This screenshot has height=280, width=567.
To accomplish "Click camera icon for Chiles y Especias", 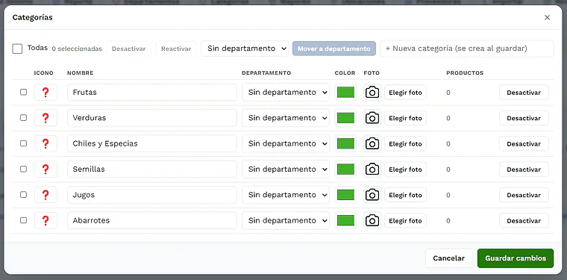I will click(372, 143).
